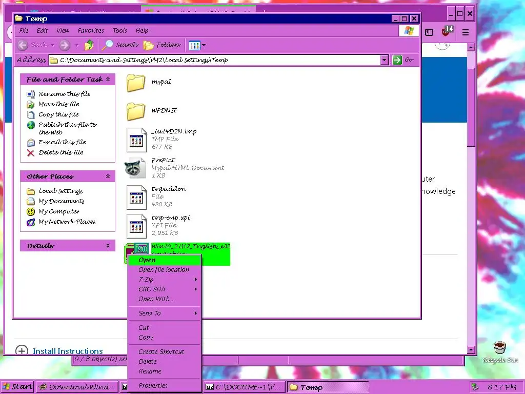Choose Create Shortcut in context menu
Screen dimensions: 525x394
tap(165, 352)
